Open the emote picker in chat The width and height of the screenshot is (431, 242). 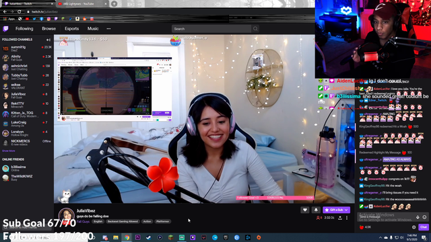pyautogui.click(x=424, y=217)
